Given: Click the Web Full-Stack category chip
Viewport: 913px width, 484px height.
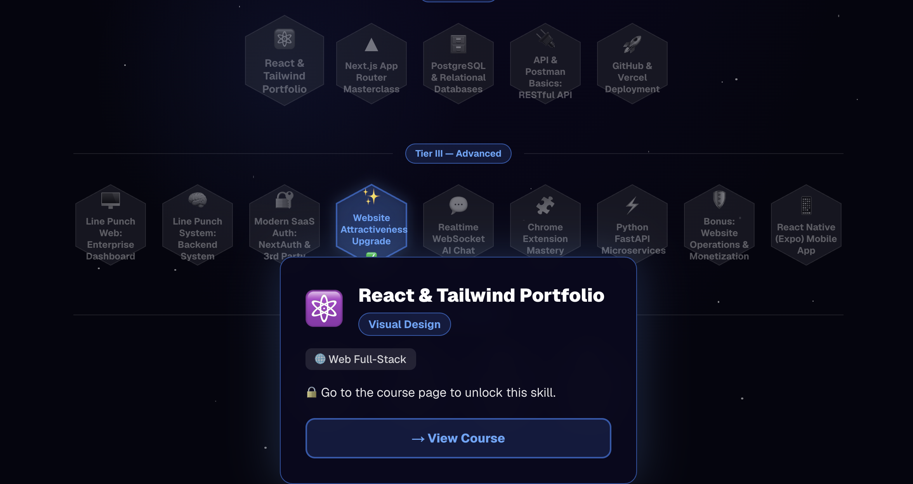Looking at the screenshot, I should 361,359.
